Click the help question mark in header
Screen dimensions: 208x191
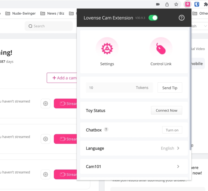182,18
